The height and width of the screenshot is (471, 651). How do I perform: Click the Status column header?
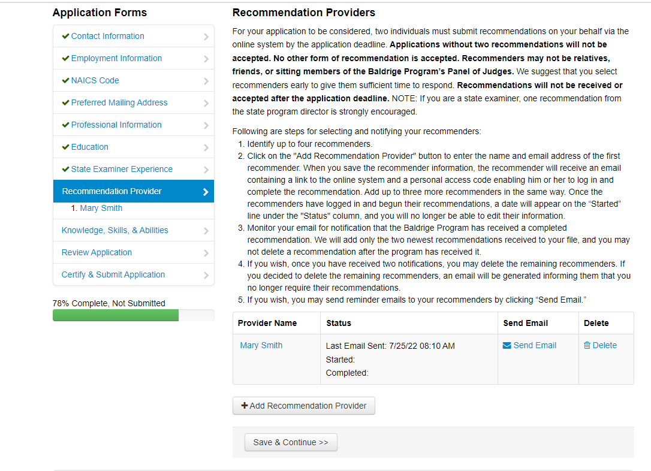click(339, 323)
